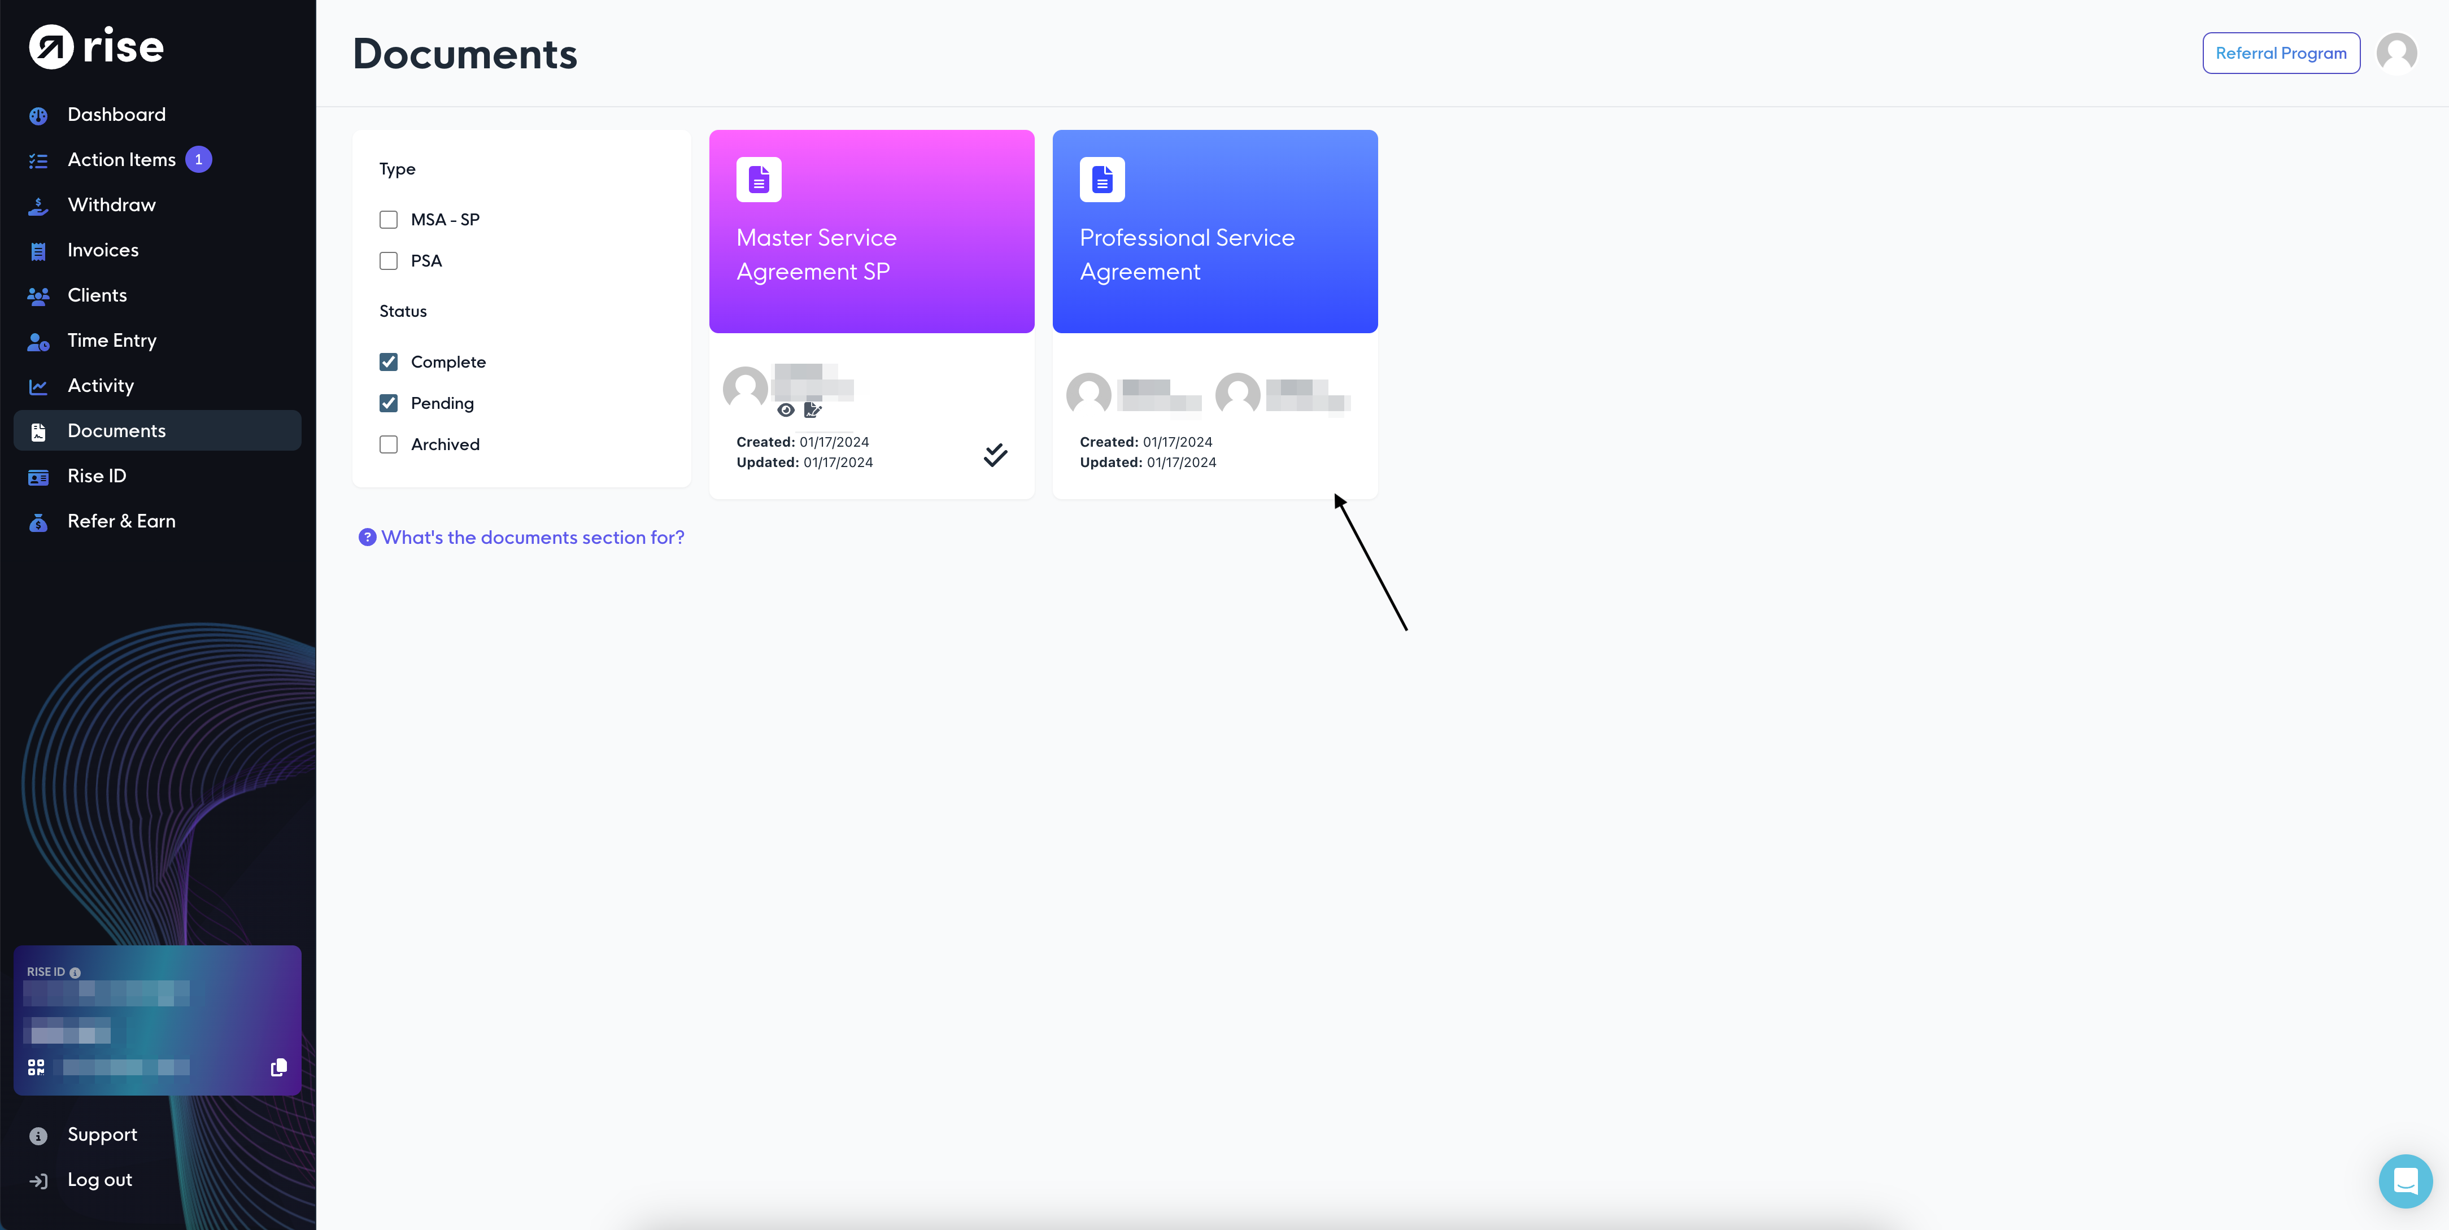2449x1230 pixels.
Task: Check the MSA - SP type filter
Action: coord(388,220)
